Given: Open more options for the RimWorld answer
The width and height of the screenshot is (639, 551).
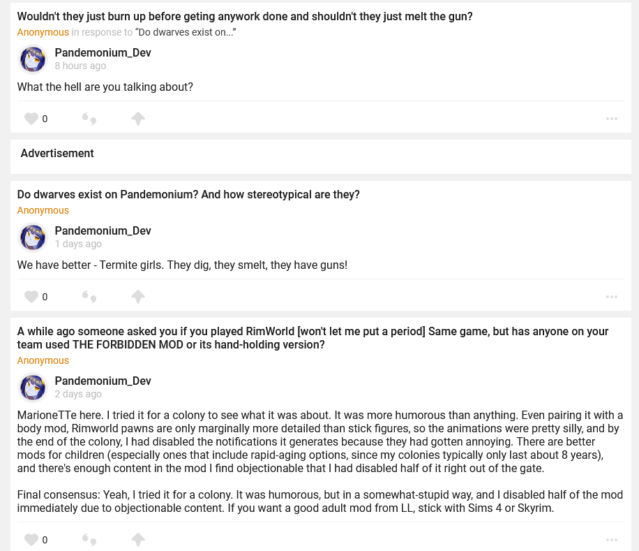Looking at the screenshot, I should click(x=612, y=540).
